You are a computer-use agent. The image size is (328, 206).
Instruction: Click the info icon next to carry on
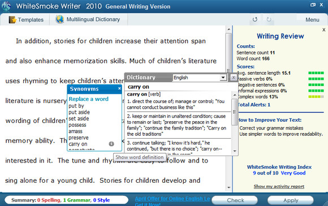111,144
